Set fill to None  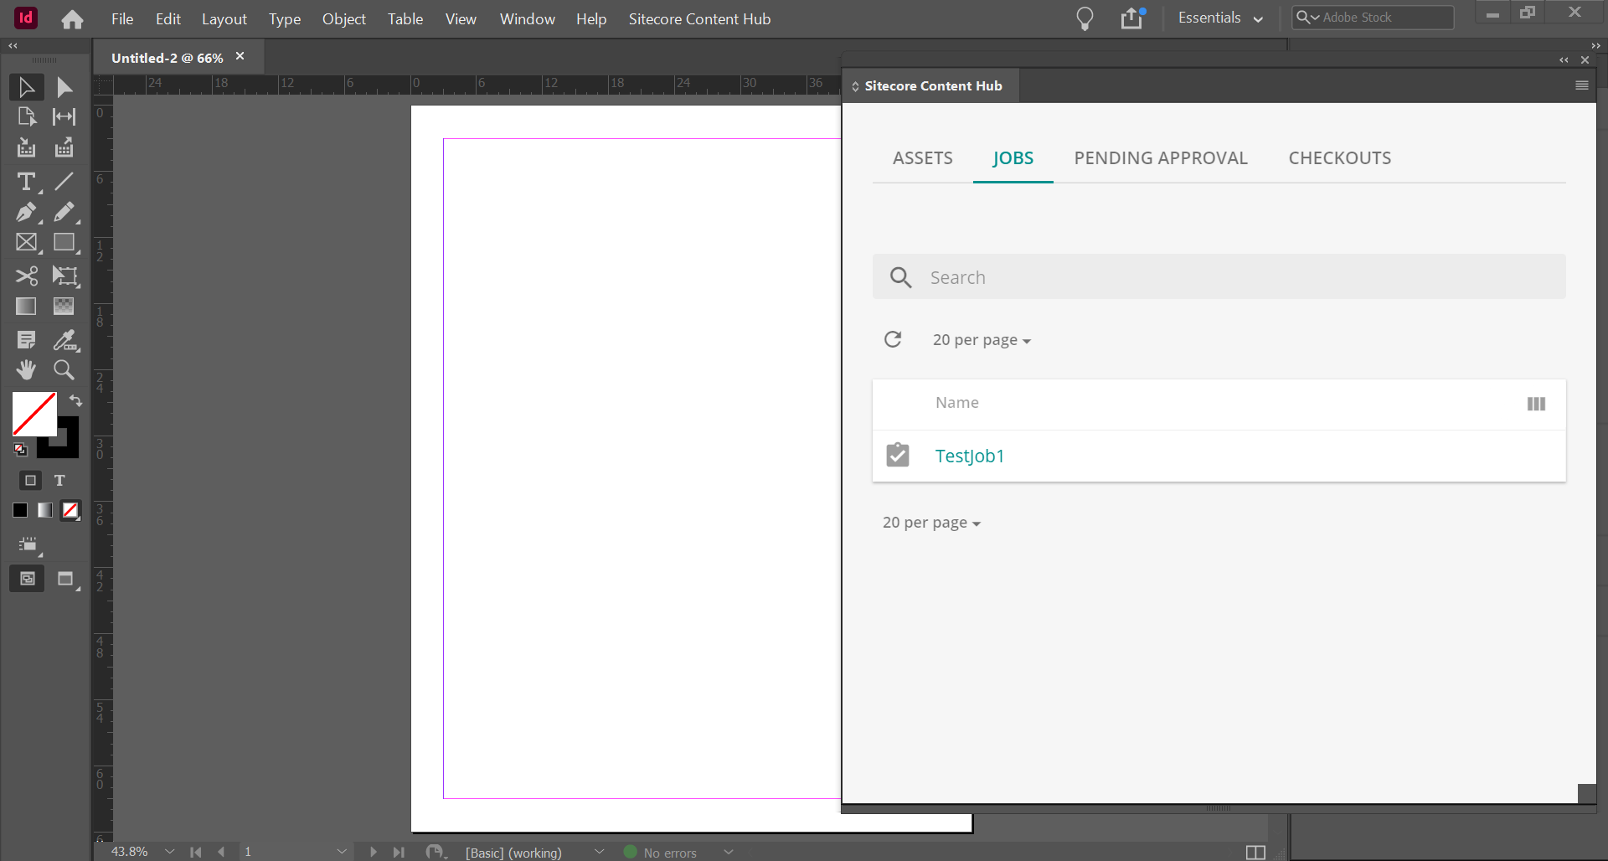pyautogui.click(x=70, y=510)
